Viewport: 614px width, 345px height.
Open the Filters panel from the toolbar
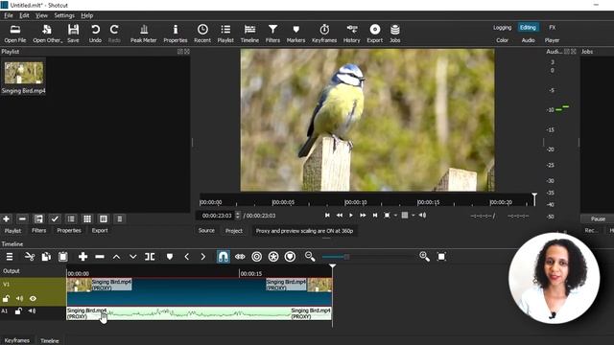click(x=272, y=34)
